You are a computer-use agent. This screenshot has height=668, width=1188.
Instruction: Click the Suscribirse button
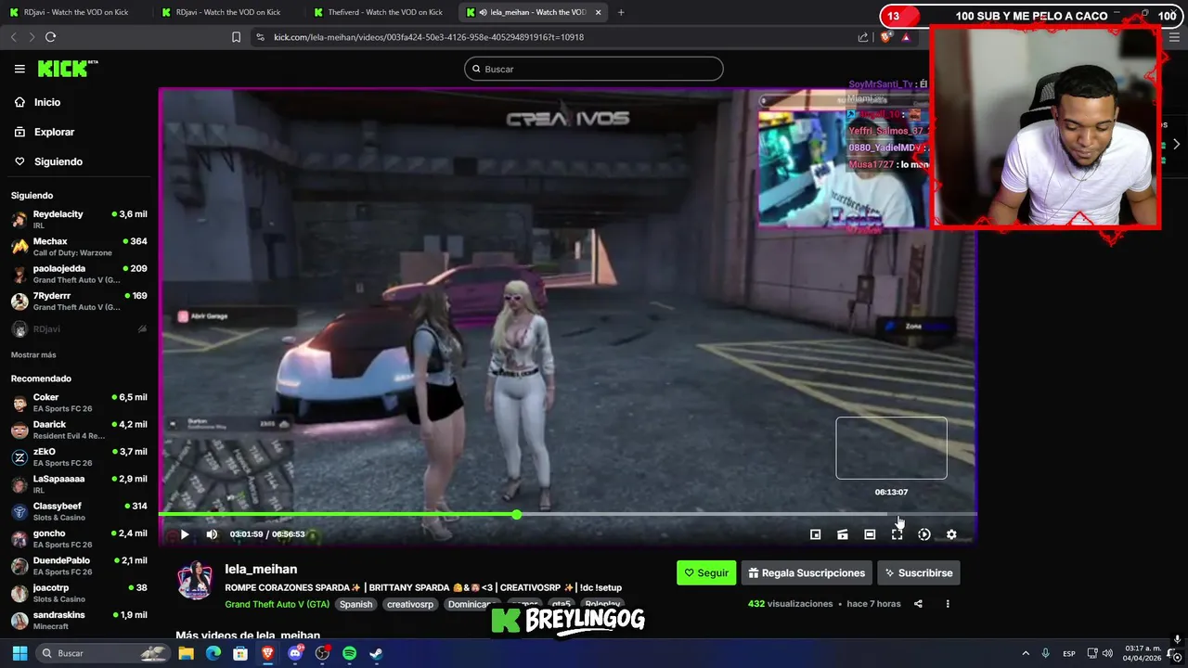pos(919,572)
